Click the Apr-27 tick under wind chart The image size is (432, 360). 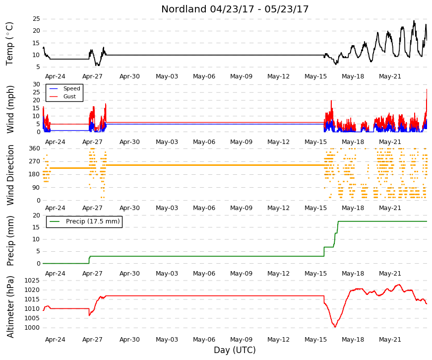click(x=92, y=142)
